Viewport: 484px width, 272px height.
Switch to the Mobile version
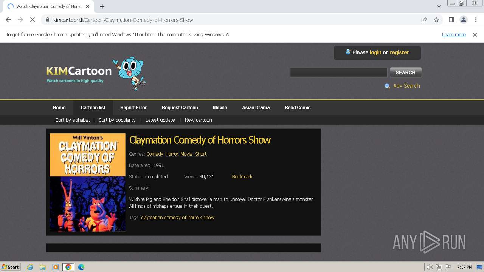tap(220, 108)
